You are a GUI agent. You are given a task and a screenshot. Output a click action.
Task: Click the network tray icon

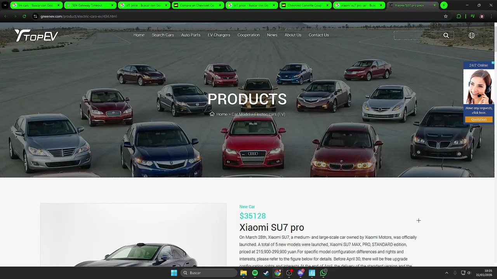[463, 273]
